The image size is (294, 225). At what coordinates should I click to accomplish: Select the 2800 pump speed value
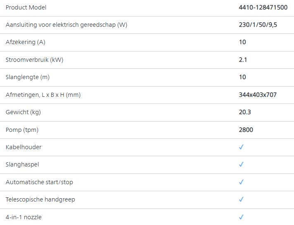(x=246, y=130)
